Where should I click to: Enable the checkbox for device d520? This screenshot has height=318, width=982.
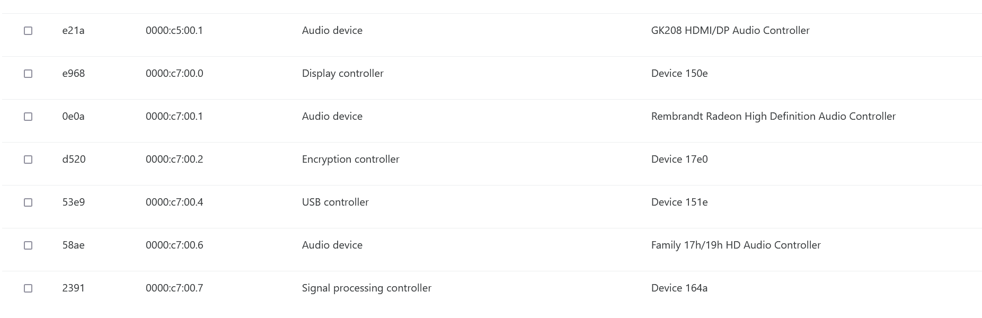point(28,160)
